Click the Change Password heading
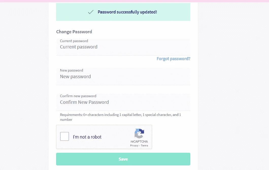This screenshot has width=269, height=170. 74,32
